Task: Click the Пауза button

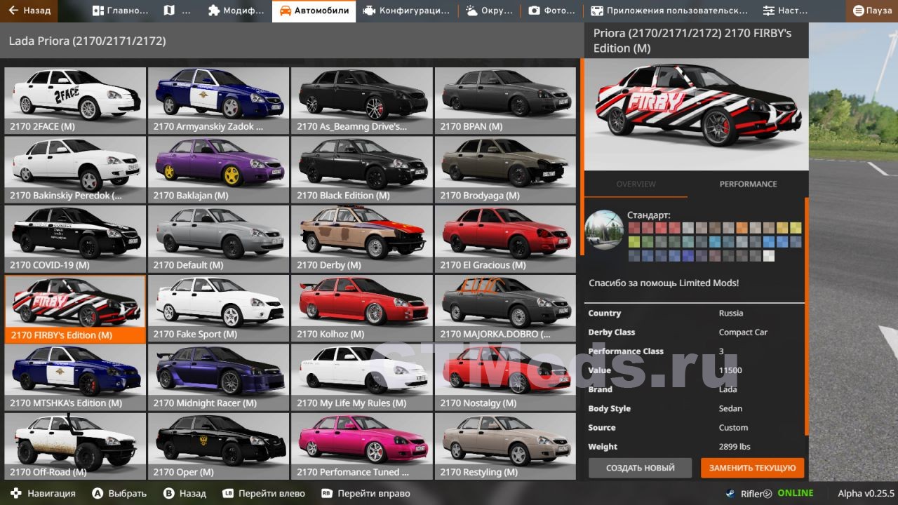Action: pos(872,11)
